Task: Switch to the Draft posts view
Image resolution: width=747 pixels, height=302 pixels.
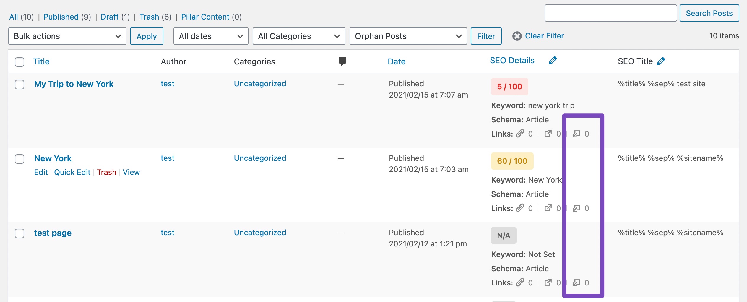Action: click(110, 17)
